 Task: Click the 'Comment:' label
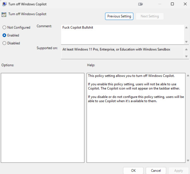(x=44, y=26)
